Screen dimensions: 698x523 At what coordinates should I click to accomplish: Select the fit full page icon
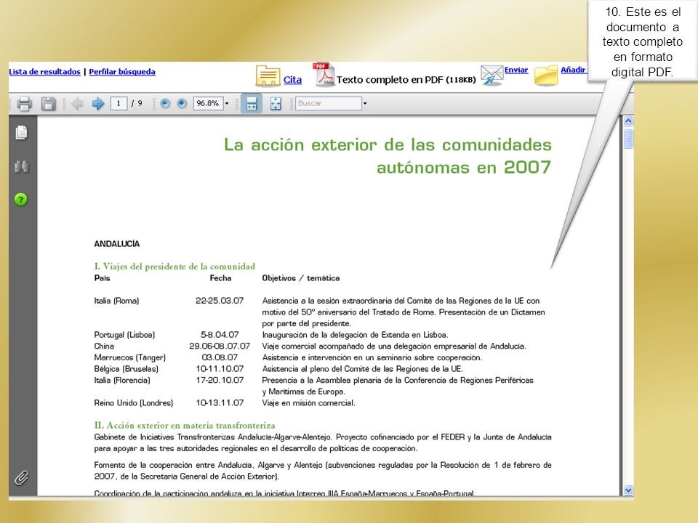click(276, 104)
